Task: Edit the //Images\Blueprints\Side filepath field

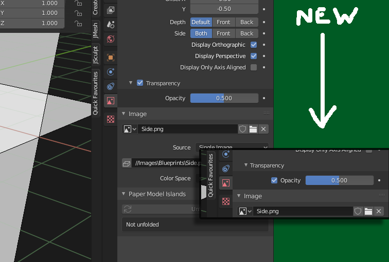Action: 166,163
